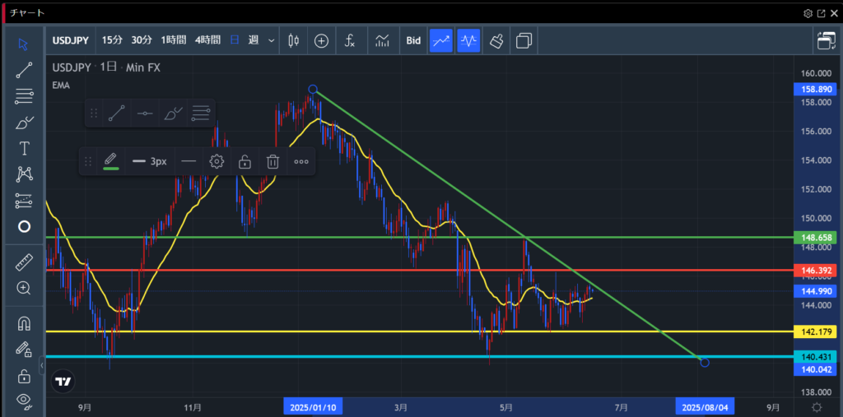843x417 pixels.
Task: Pick the horizontal lines in floating favorites bar
Action: 201,113
